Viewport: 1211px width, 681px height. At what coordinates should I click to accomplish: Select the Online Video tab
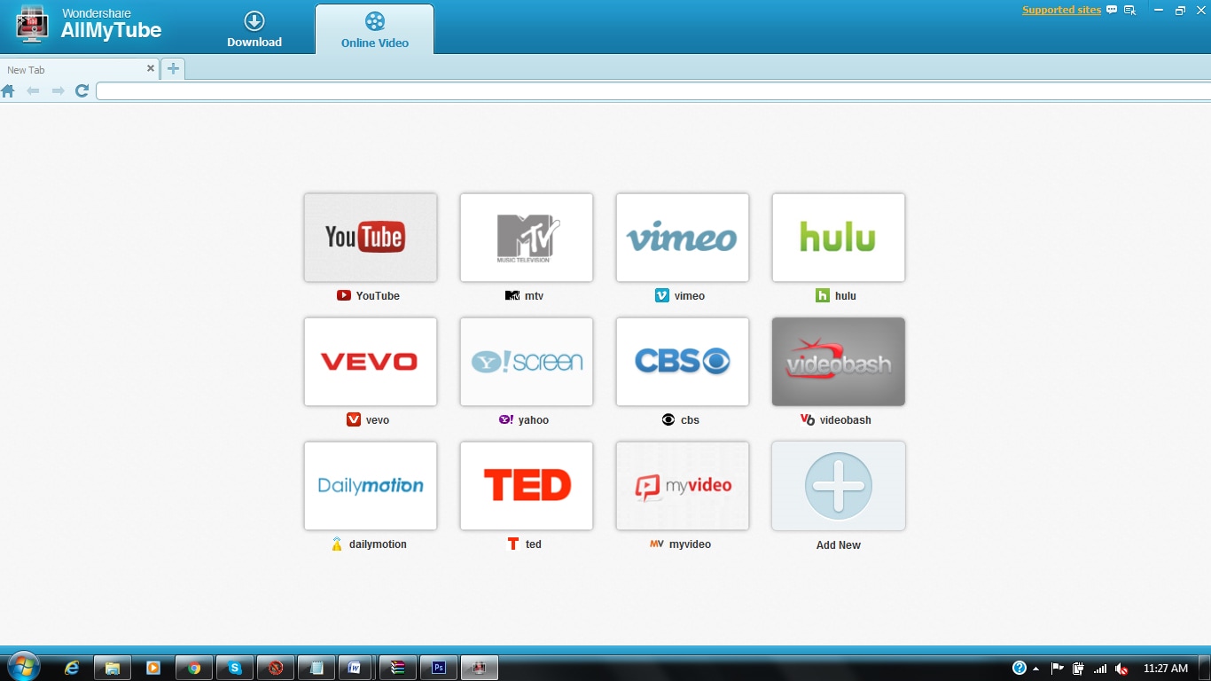coord(375,30)
